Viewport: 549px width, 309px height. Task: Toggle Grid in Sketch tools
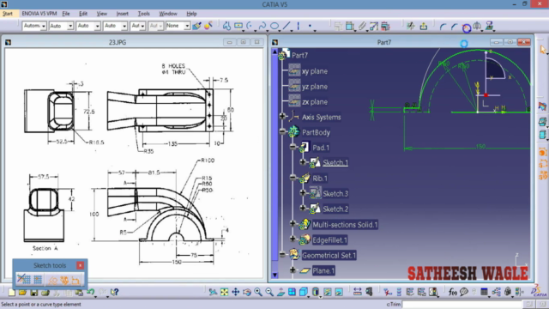tap(23, 280)
